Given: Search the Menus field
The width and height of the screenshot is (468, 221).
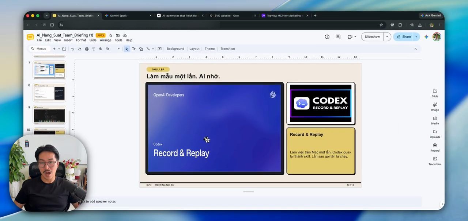Looking at the screenshot, I should tap(39, 49).
